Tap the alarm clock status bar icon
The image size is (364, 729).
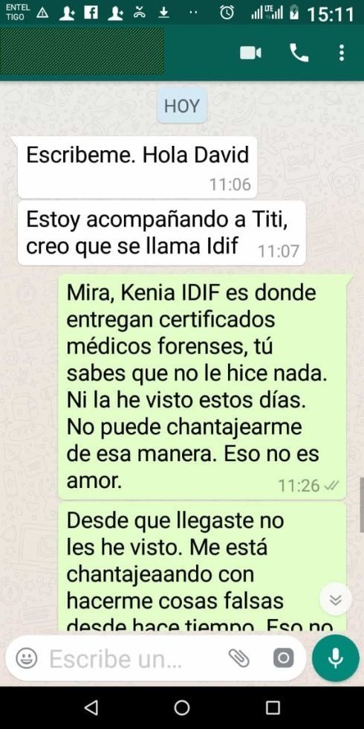(x=227, y=13)
